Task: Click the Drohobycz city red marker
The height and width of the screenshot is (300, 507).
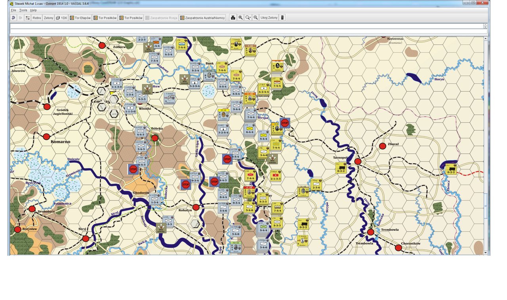Action: (x=32, y=209)
